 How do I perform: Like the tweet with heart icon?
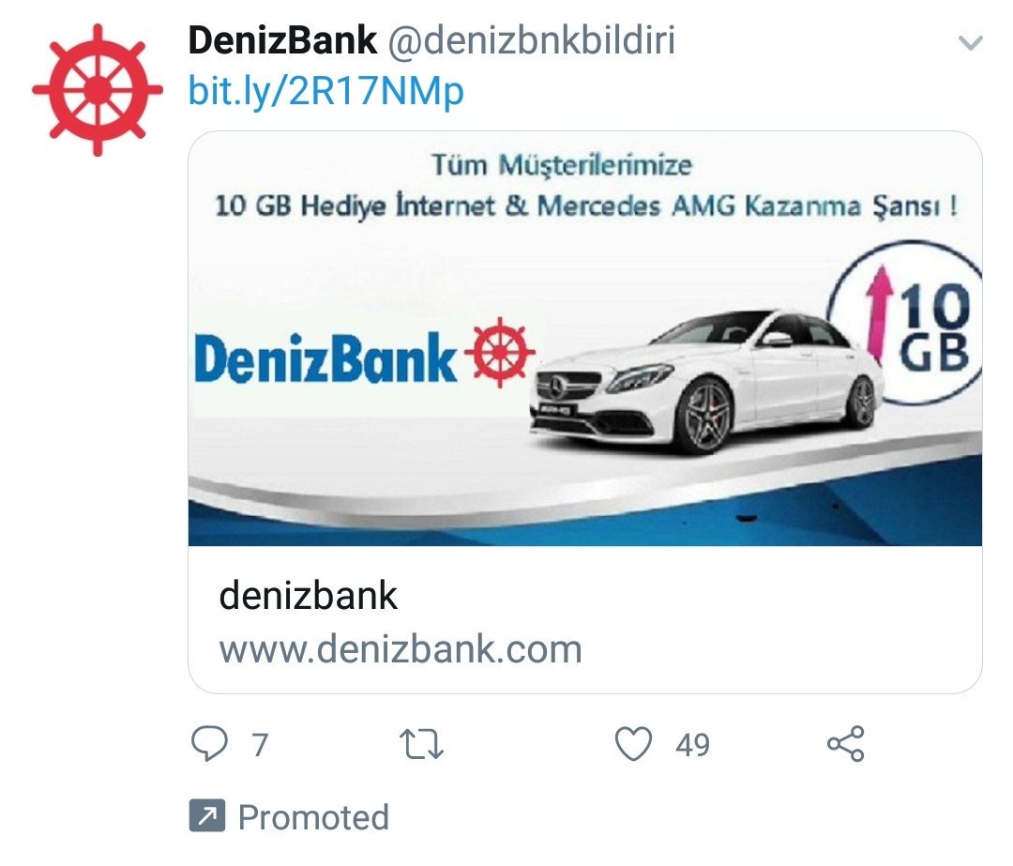[633, 744]
